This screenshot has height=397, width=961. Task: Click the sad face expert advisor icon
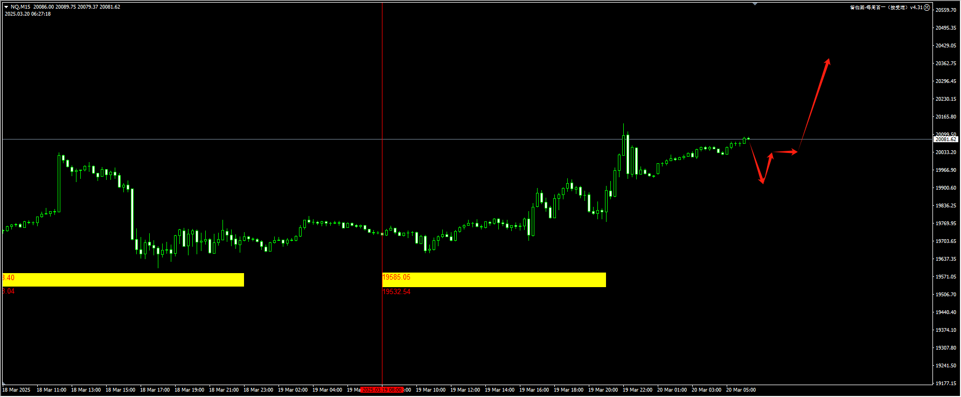point(927,8)
